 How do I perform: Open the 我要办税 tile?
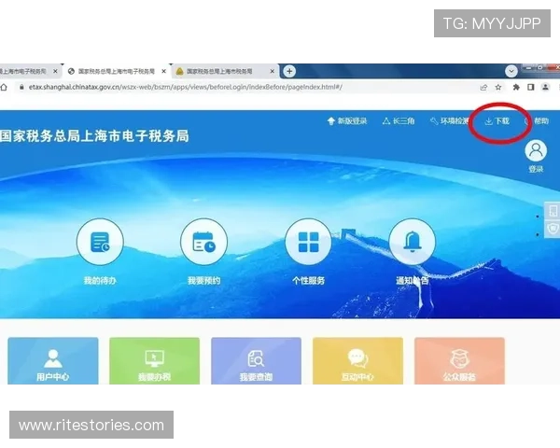pyautogui.click(x=154, y=361)
